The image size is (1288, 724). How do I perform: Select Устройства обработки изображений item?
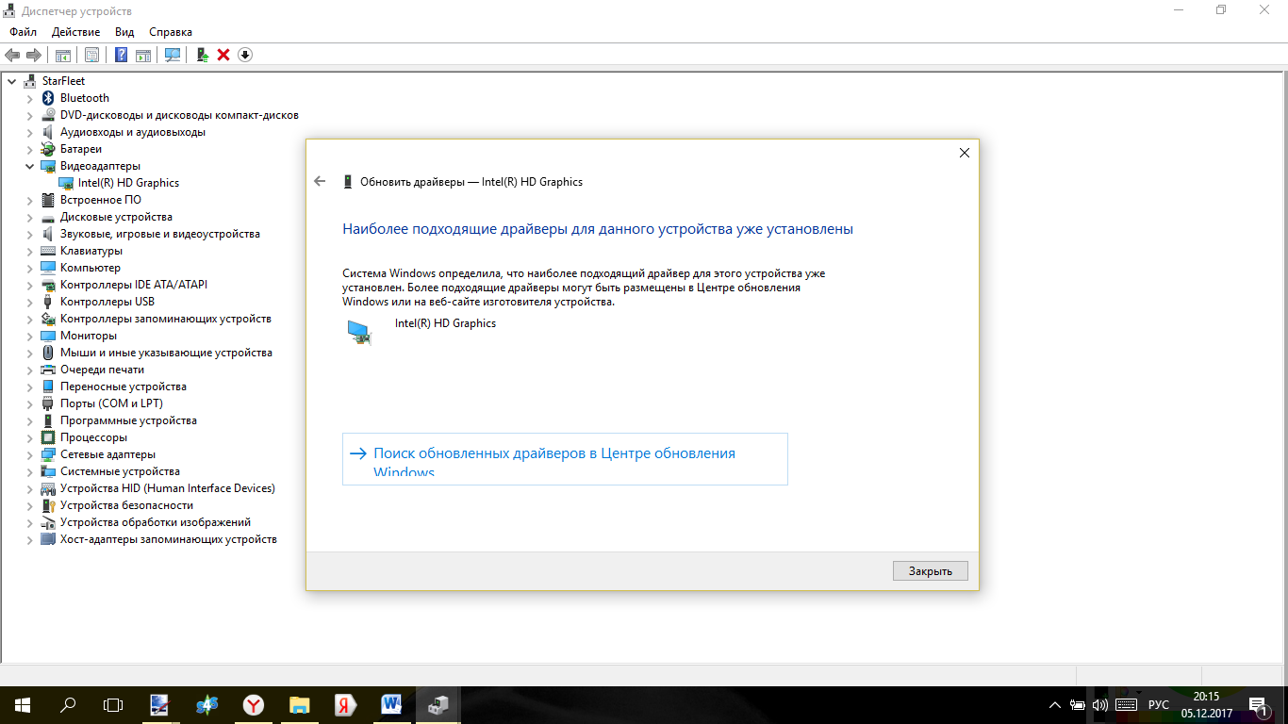(155, 522)
